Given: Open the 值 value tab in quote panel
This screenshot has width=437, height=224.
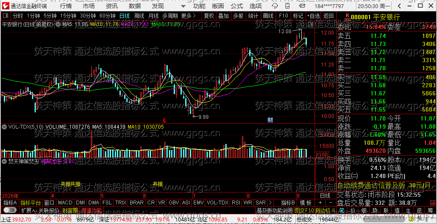Looking at the screenshot, I should (x=397, y=210).
